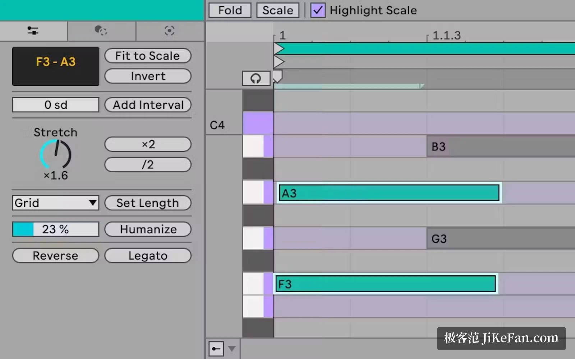
Task: Toggle the Scale button
Action: (x=277, y=10)
